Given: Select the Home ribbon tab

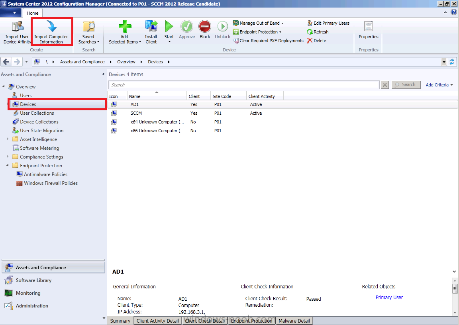Looking at the screenshot, I should (x=33, y=13).
